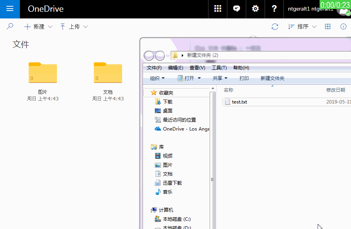Image resolution: width=351 pixels, height=229 pixels.
Task: Click the search magnifier icon
Action: [10, 26]
